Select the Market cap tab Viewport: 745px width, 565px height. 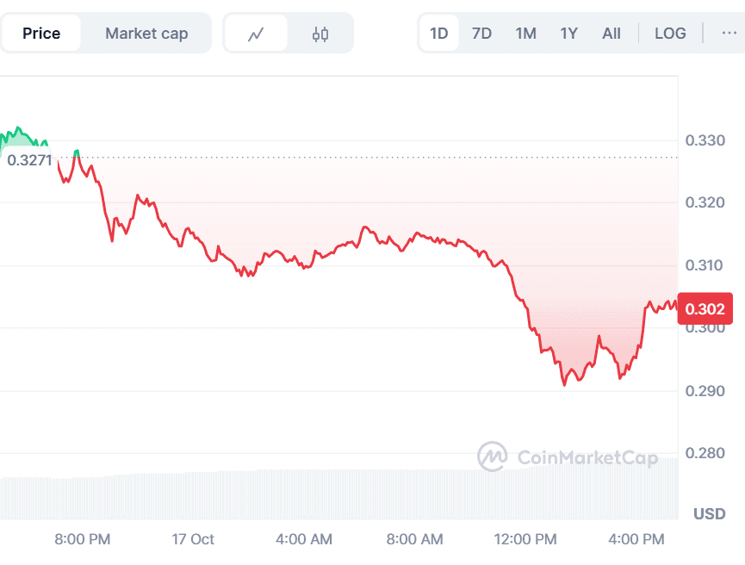coord(146,34)
